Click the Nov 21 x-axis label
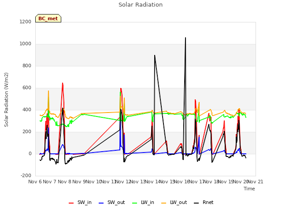This screenshot has width=282, height=211. (x=256, y=182)
